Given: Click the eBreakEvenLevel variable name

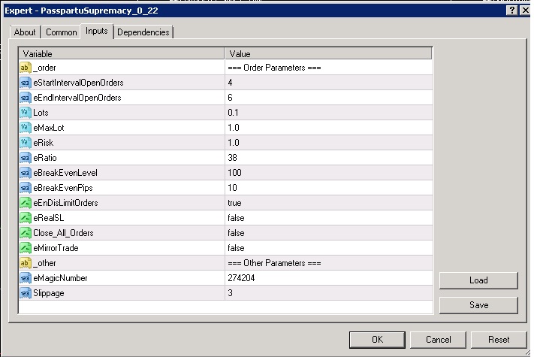Looking at the screenshot, I should click(65, 173).
